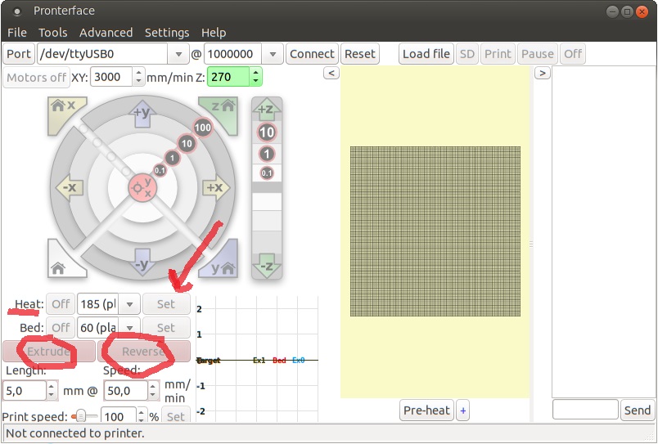Home the X axis
This screenshot has width=658, height=444.
point(63,111)
